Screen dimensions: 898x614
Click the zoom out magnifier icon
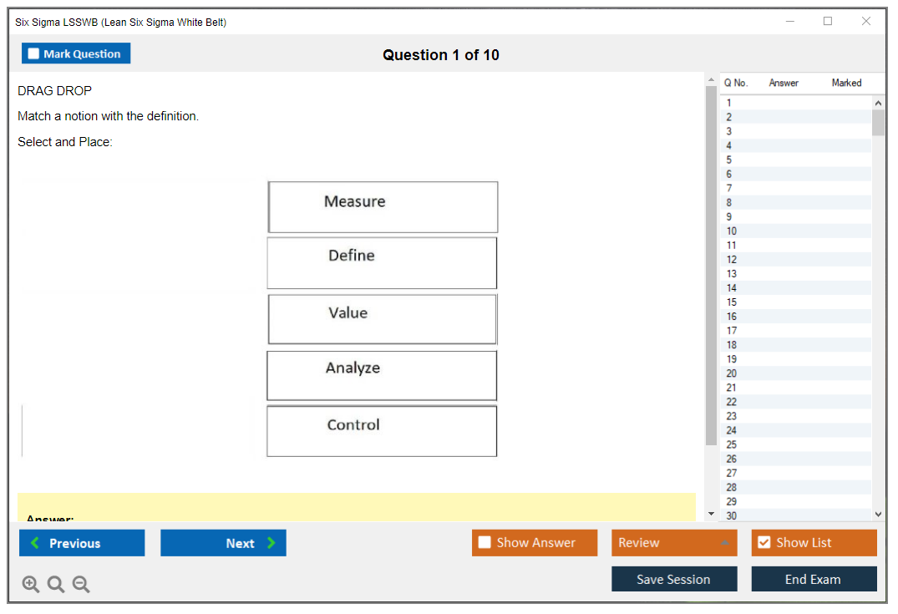click(81, 585)
